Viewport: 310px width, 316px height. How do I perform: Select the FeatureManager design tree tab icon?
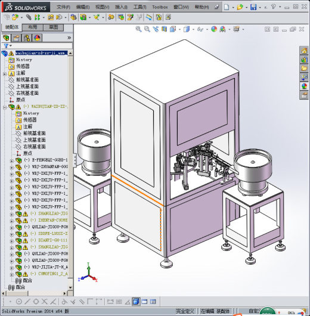[x=6, y=38]
